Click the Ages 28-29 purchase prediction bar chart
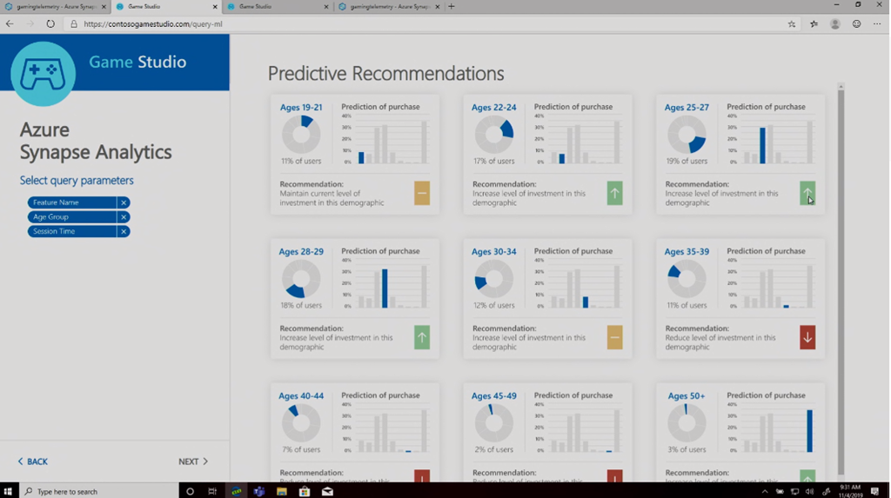This screenshot has width=891, height=498. [x=385, y=284]
